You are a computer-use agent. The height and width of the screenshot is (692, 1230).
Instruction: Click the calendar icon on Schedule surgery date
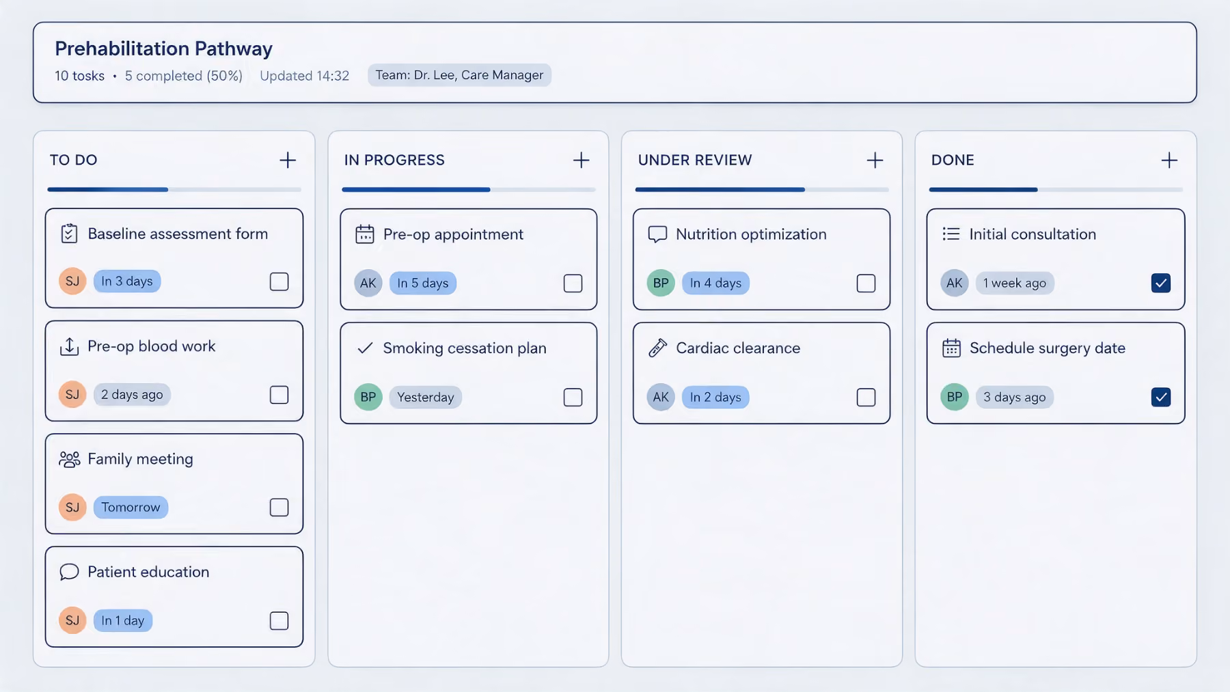(951, 348)
